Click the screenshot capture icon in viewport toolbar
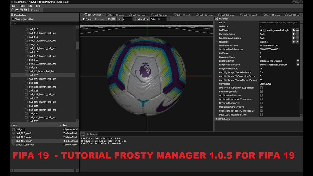 coord(109,19)
